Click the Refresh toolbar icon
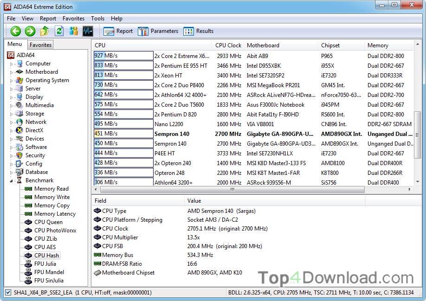Screen dimensions: 426x301 (x=59, y=31)
